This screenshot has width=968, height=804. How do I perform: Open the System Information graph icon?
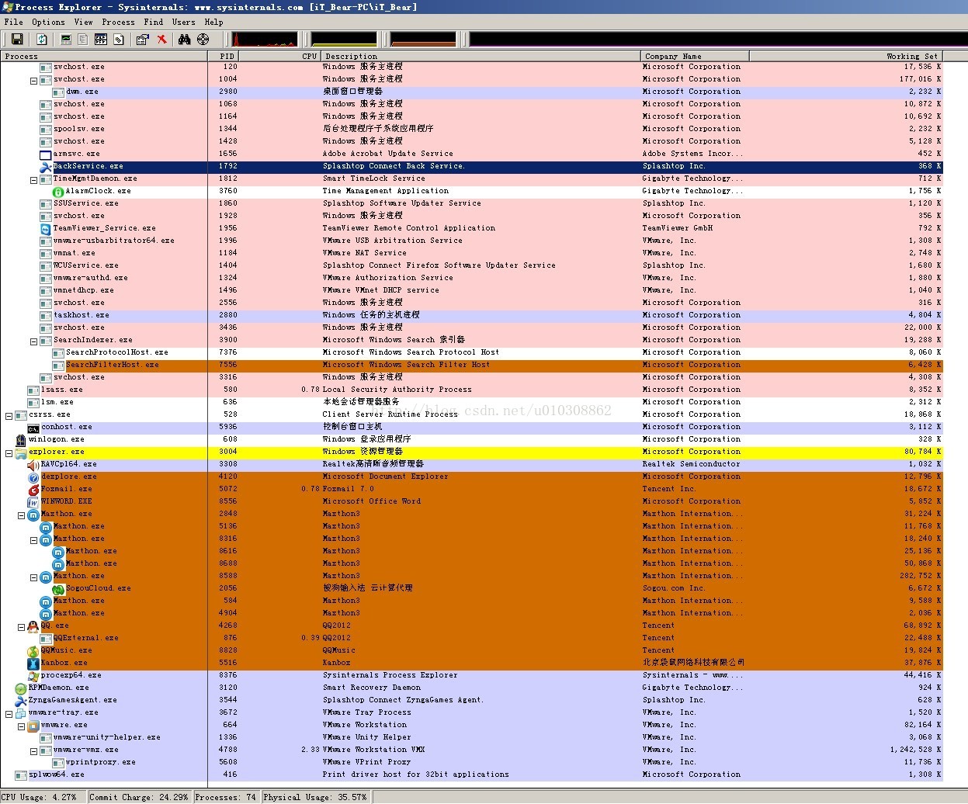[x=66, y=39]
